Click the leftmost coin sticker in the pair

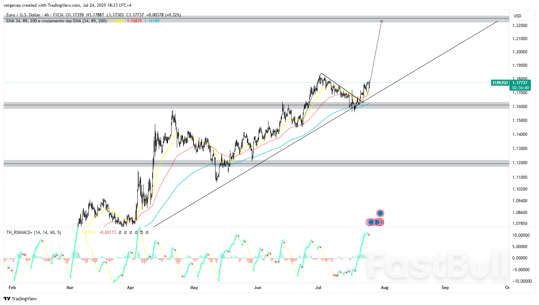tap(371, 222)
